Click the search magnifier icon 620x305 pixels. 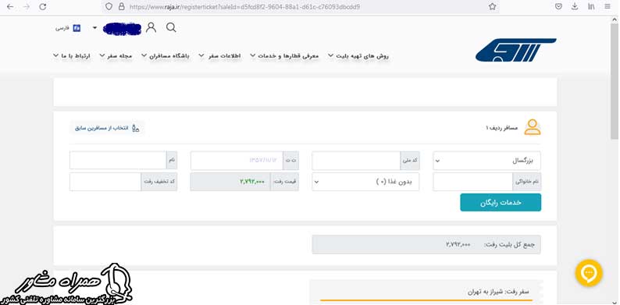[x=171, y=27]
